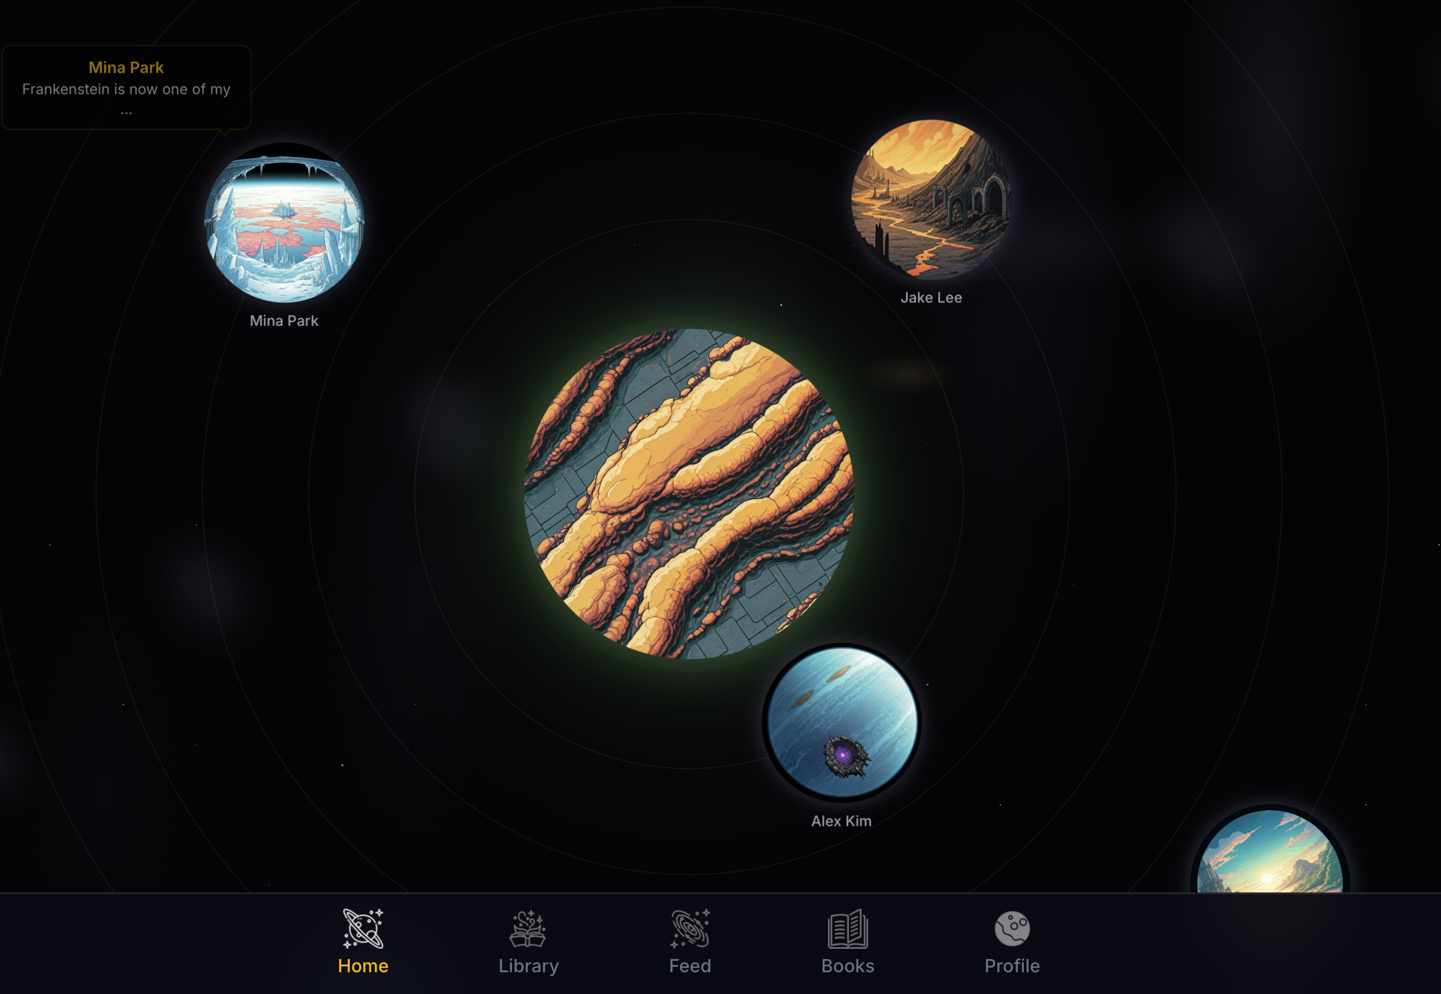Image resolution: width=1441 pixels, height=994 pixels.
Task: Click the Alex Kim name label
Action: click(x=841, y=821)
